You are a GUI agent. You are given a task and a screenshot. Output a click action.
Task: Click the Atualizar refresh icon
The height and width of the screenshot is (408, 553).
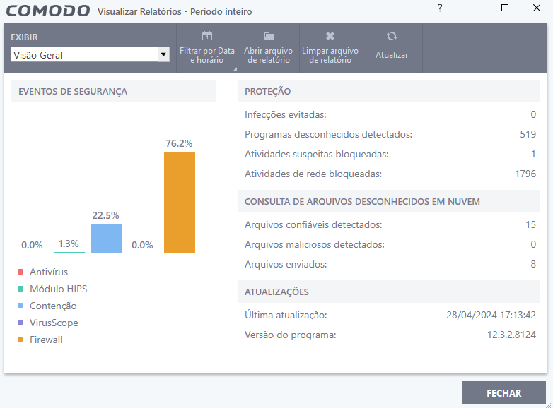(392, 36)
